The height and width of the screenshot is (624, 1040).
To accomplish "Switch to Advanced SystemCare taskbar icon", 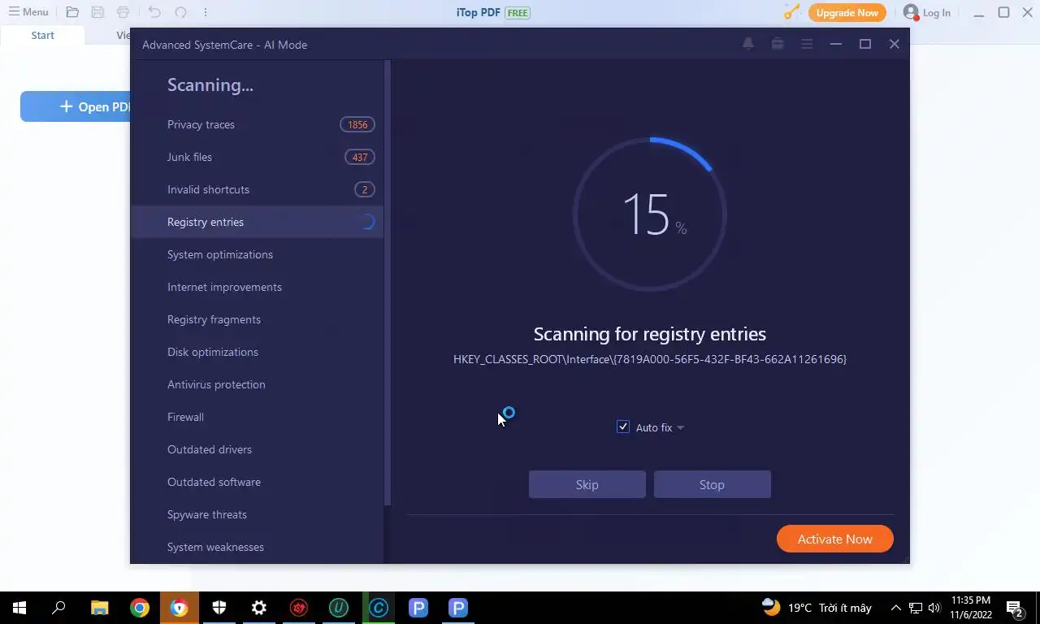I will 379,608.
